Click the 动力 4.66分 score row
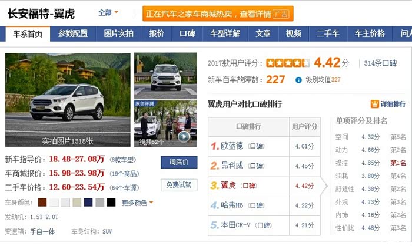 pos(371,150)
